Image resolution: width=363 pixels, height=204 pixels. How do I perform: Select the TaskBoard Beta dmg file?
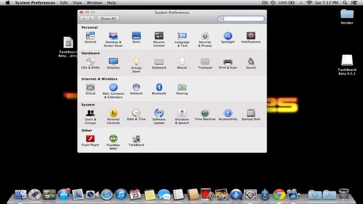coord(68,47)
